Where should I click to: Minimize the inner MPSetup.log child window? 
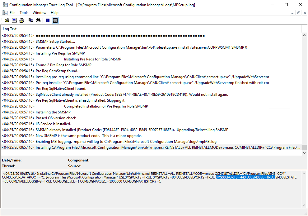[x=293, y=13]
